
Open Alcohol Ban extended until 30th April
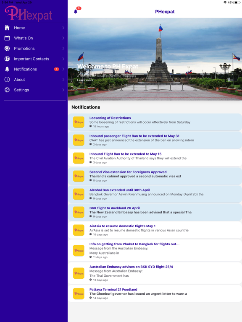pyautogui.click(x=155, y=194)
